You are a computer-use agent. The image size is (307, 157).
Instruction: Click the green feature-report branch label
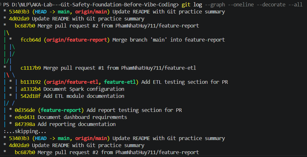[x=61, y=110]
